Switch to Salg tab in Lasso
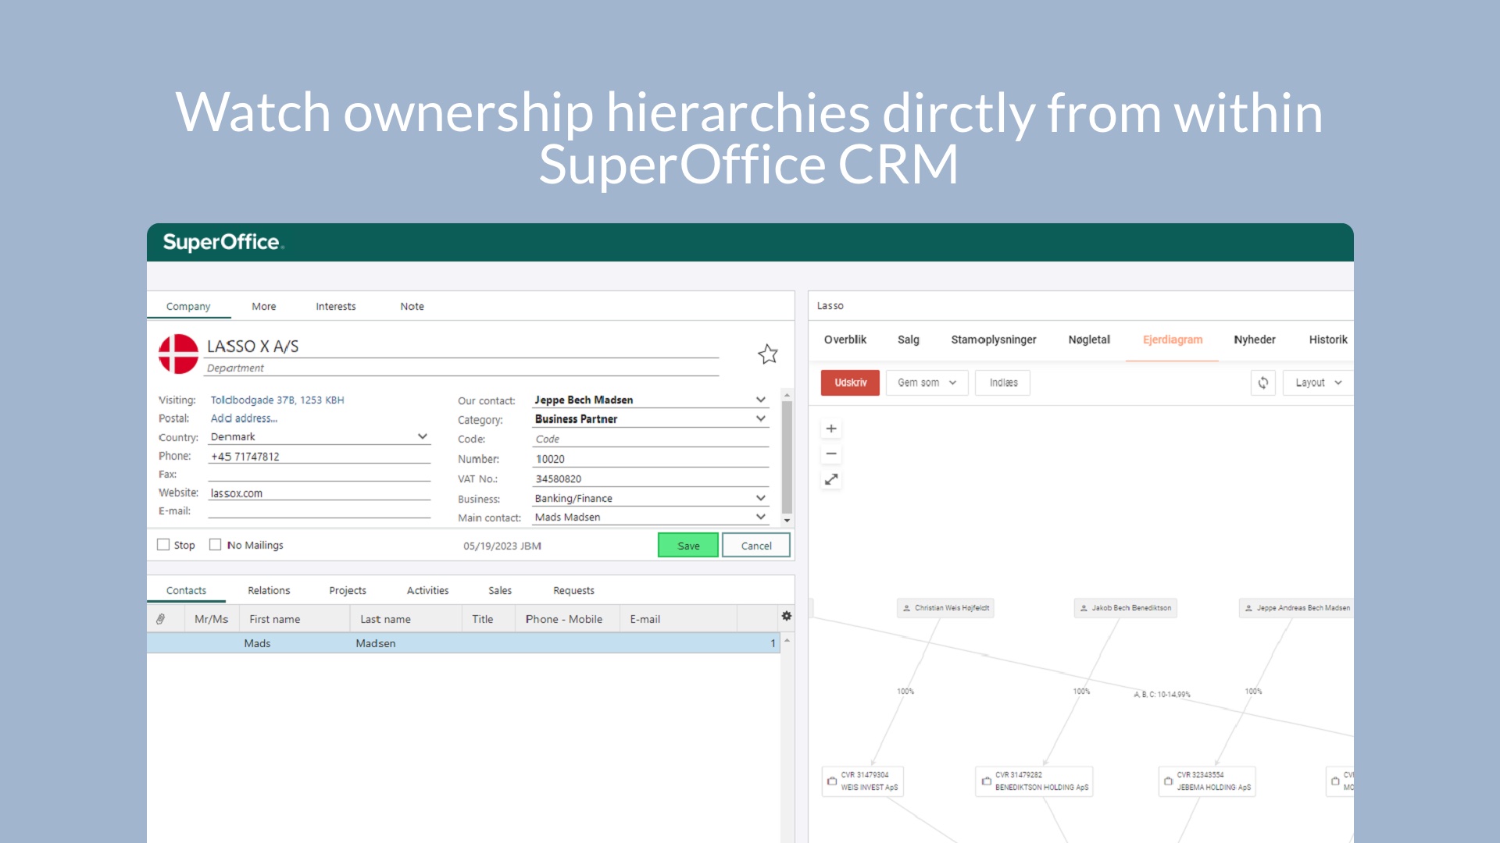The image size is (1500, 843). click(909, 340)
